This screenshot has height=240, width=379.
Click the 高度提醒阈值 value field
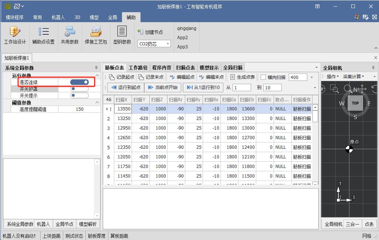point(79,109)
